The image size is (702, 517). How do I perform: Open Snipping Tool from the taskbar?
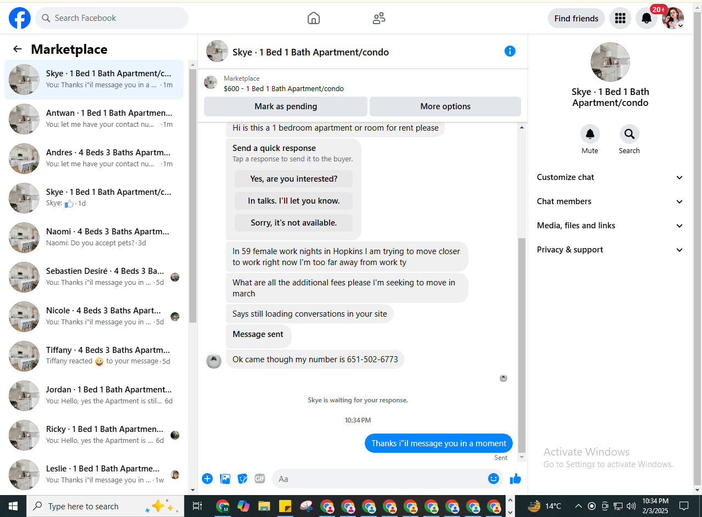pyautogui.click(x=306, y=506)
